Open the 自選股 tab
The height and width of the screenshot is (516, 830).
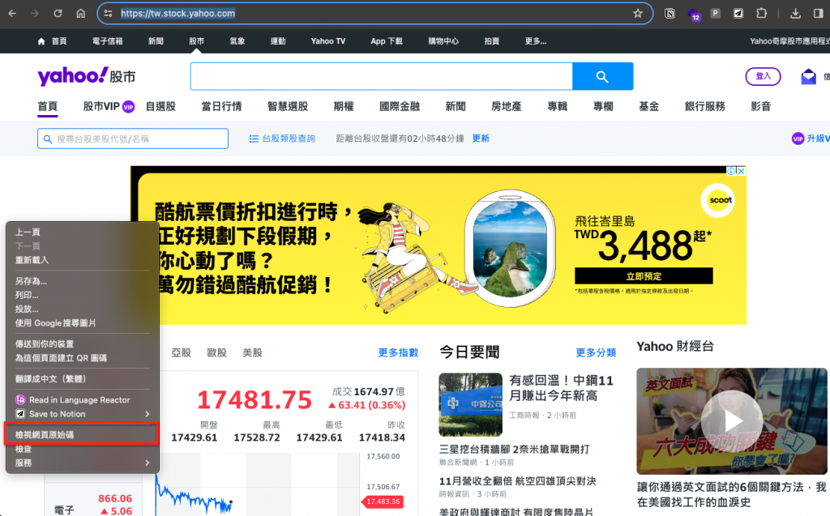[161, 106]
